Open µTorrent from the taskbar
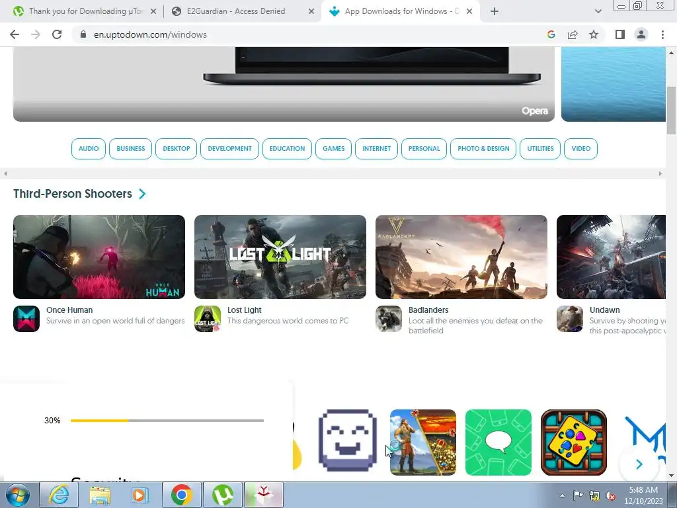 [x=223, y=495]
